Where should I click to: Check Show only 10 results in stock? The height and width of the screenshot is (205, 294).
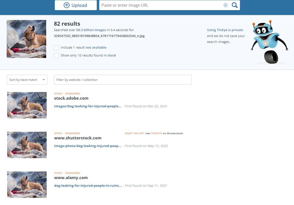pyautogui.click(x=56, y=56)
